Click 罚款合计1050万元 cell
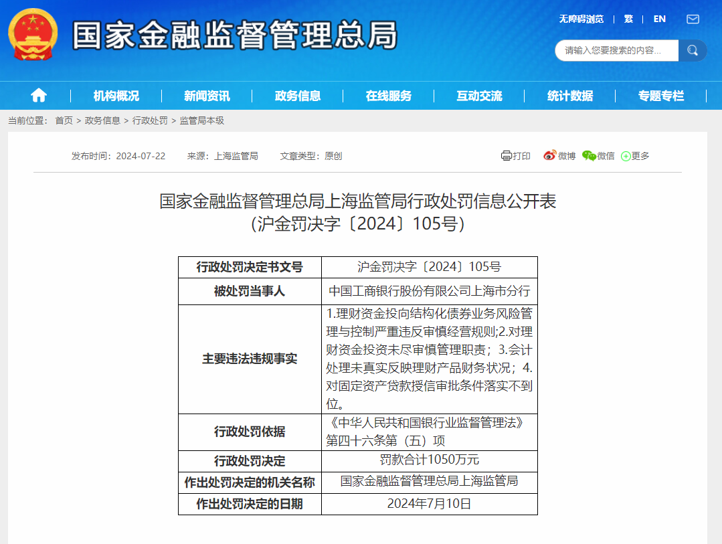The image size is (722, 544). [x=429, y=460]
